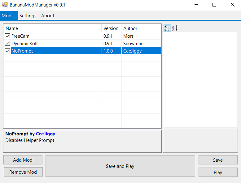Select the NoPrompt mod name

[22, 51]
